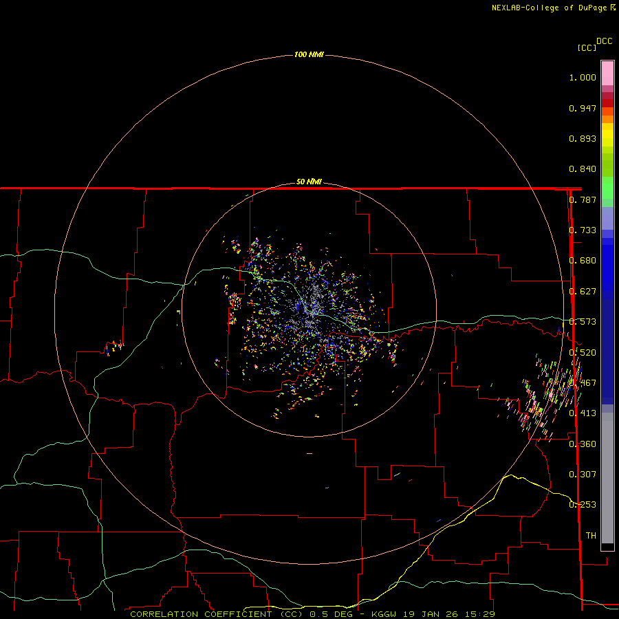
Task: Click the pink color band at scale top
Action: 607,73
